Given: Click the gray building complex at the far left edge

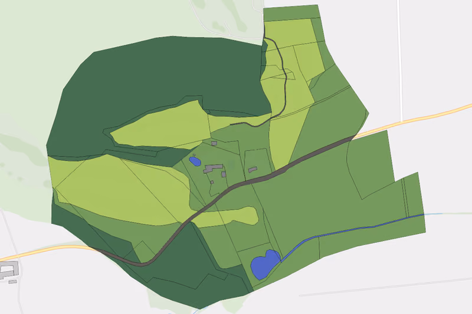Looking at the screenshot, I should [x=9, y=270].
